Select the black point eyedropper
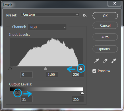124x111 pixels. tap(97, 61)
